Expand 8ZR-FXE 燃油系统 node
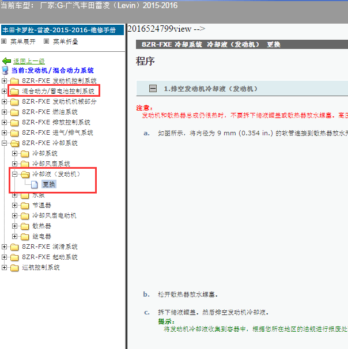This screenshot has width=348, height=349. click(x=4, y=112)
